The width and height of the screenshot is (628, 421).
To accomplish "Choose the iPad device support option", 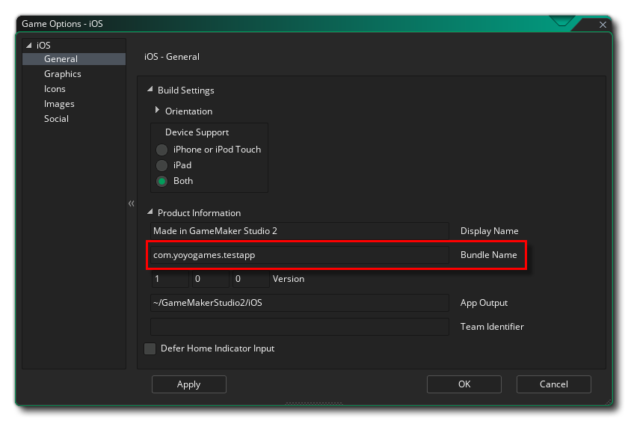I will click(161, 165).
